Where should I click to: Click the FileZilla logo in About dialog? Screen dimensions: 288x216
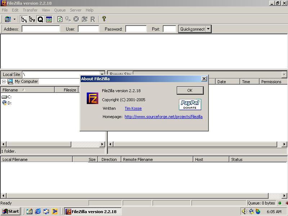pos(93,98)
